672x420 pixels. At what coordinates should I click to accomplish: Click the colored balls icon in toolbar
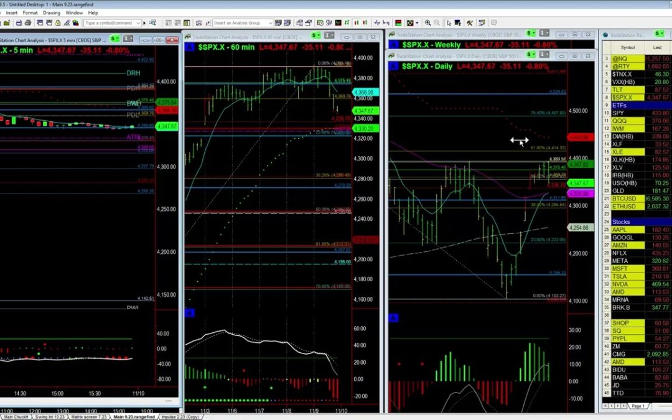75,23
